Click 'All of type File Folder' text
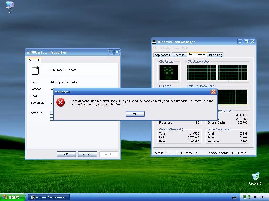 64,82
